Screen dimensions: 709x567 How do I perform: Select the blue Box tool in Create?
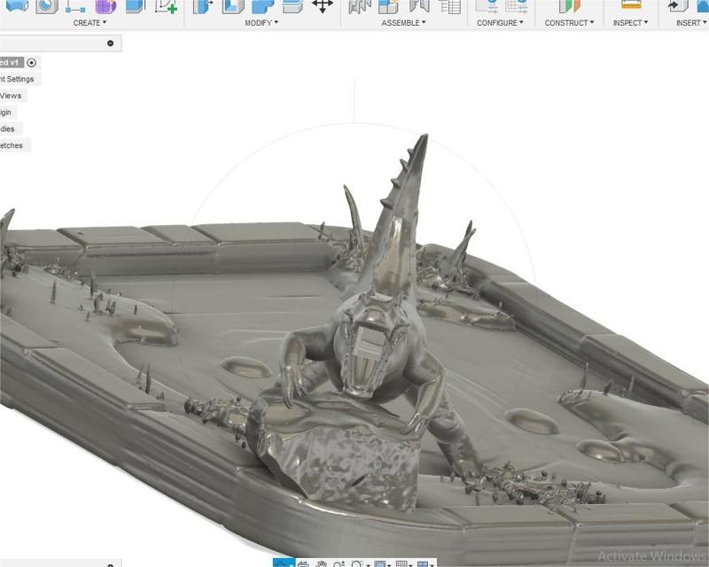[x=136, y=6]
